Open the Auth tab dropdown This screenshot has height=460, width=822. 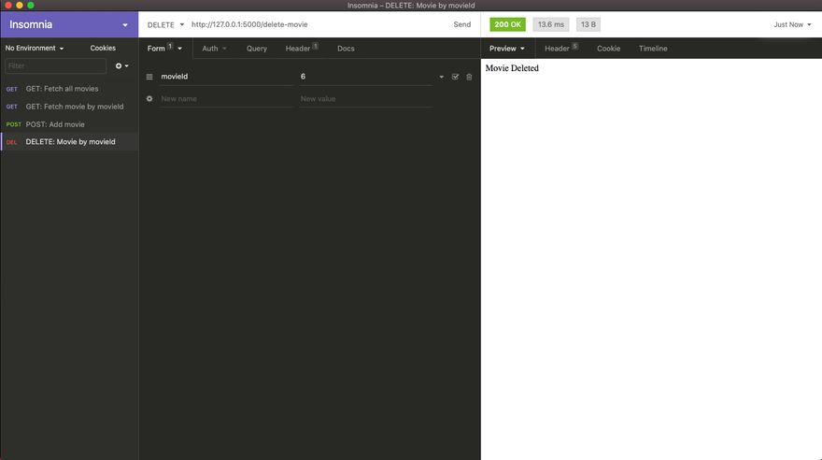(214, 49)
